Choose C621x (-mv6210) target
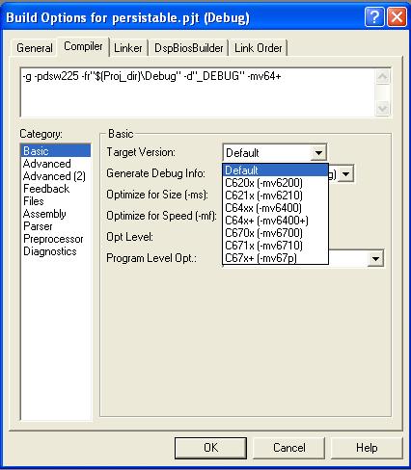The image size is (411, 470). coord(275,196)
